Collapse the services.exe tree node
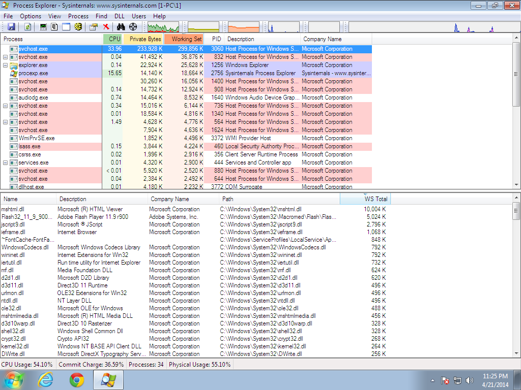Screen dimensions: 521x390 pos(5,163)
